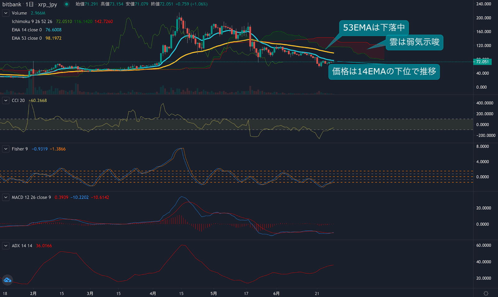The width and height of the screenshot is (498, 297).
Task: Select the 雲は弱気示唆 callout annotation
Action: coord(414,42)
